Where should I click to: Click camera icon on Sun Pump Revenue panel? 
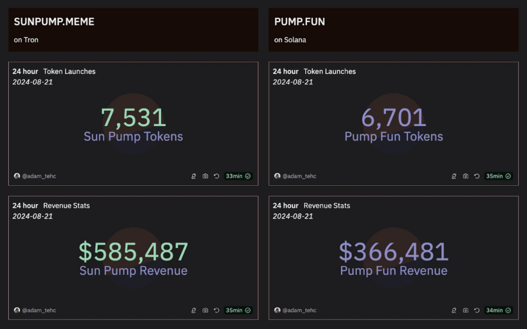click(205, 310)
